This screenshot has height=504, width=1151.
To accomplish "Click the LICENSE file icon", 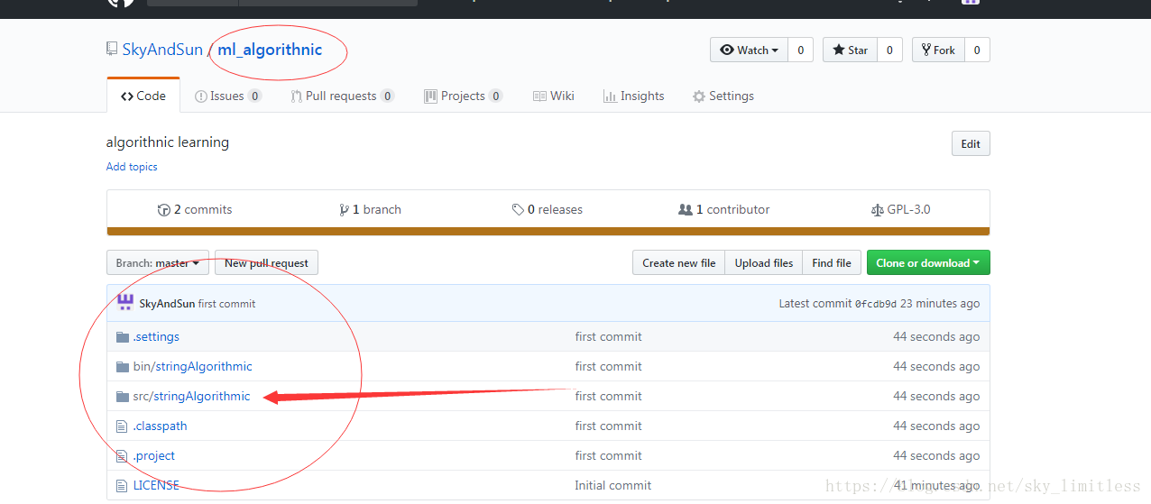I will [x=123, y=485].
